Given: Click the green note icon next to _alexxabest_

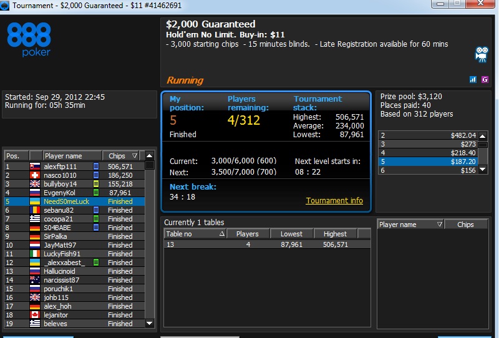Looking at the screenshot, I should click(96, 263).
